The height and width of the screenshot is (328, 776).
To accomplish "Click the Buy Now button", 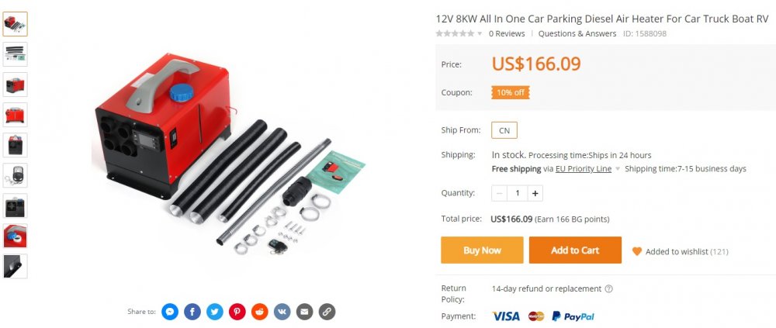I will click(482, 250).
